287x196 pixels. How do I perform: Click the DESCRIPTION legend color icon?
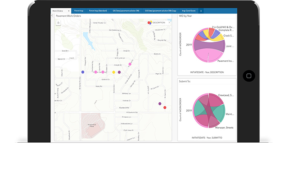pos(150,23)
